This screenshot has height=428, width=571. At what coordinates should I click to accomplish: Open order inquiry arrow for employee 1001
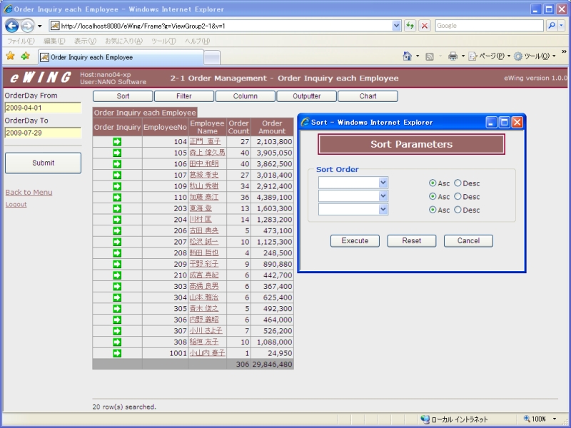tap(117, 353)
